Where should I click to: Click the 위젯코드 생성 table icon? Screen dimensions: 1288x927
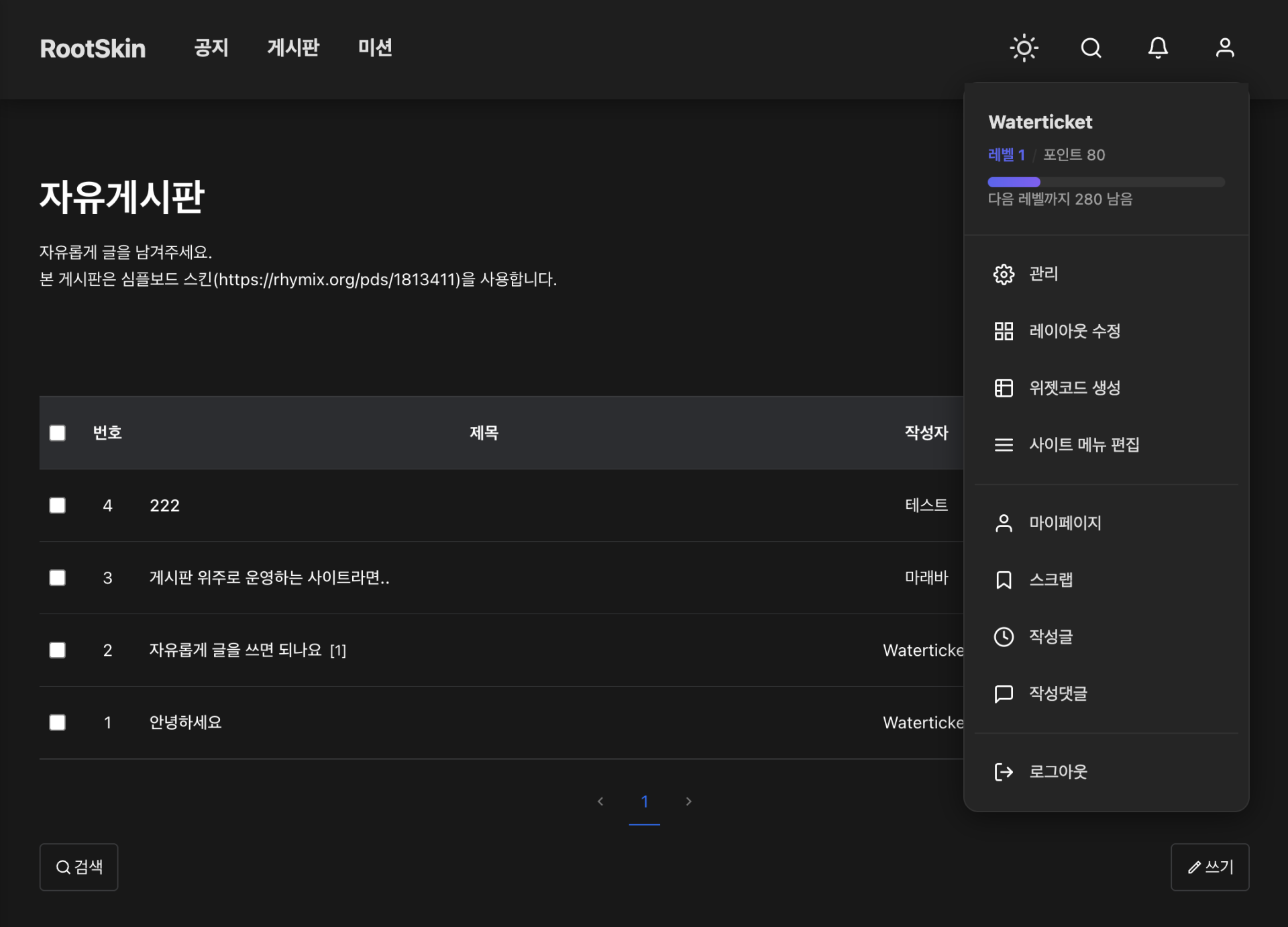coord(1004,388)
